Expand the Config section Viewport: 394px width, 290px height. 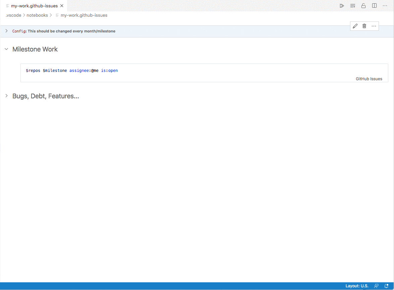tap(6, 31)
